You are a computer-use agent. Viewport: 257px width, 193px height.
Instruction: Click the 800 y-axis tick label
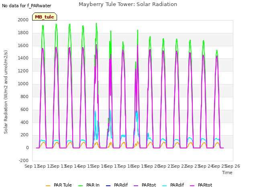pos(24,96)
